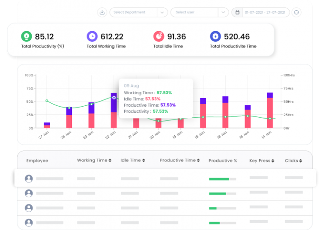Sort by Key Press column

click(x=273, y=161)
